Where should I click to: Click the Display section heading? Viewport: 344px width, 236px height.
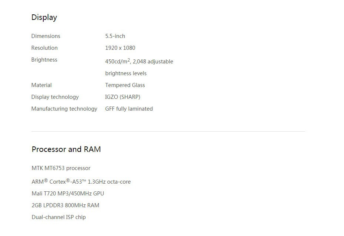pos(44,17)
